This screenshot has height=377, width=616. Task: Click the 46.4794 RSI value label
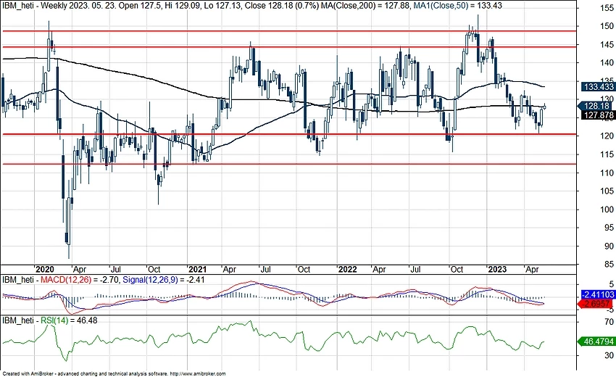point(597,341)
